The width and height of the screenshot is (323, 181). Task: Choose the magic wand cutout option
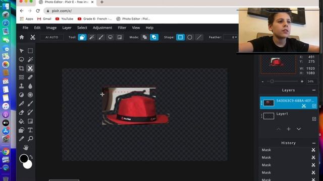point(92,37)
